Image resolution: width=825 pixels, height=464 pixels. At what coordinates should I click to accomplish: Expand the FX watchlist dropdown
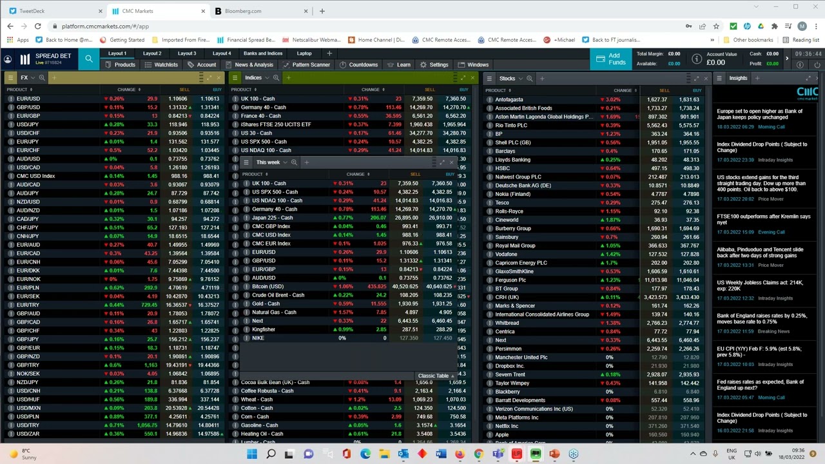[32, 78]
